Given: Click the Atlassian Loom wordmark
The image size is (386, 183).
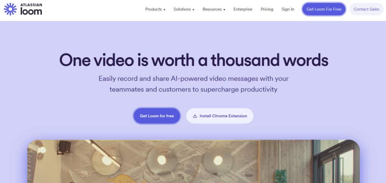Looking at the screenshot, I should [x=31, y=9].
